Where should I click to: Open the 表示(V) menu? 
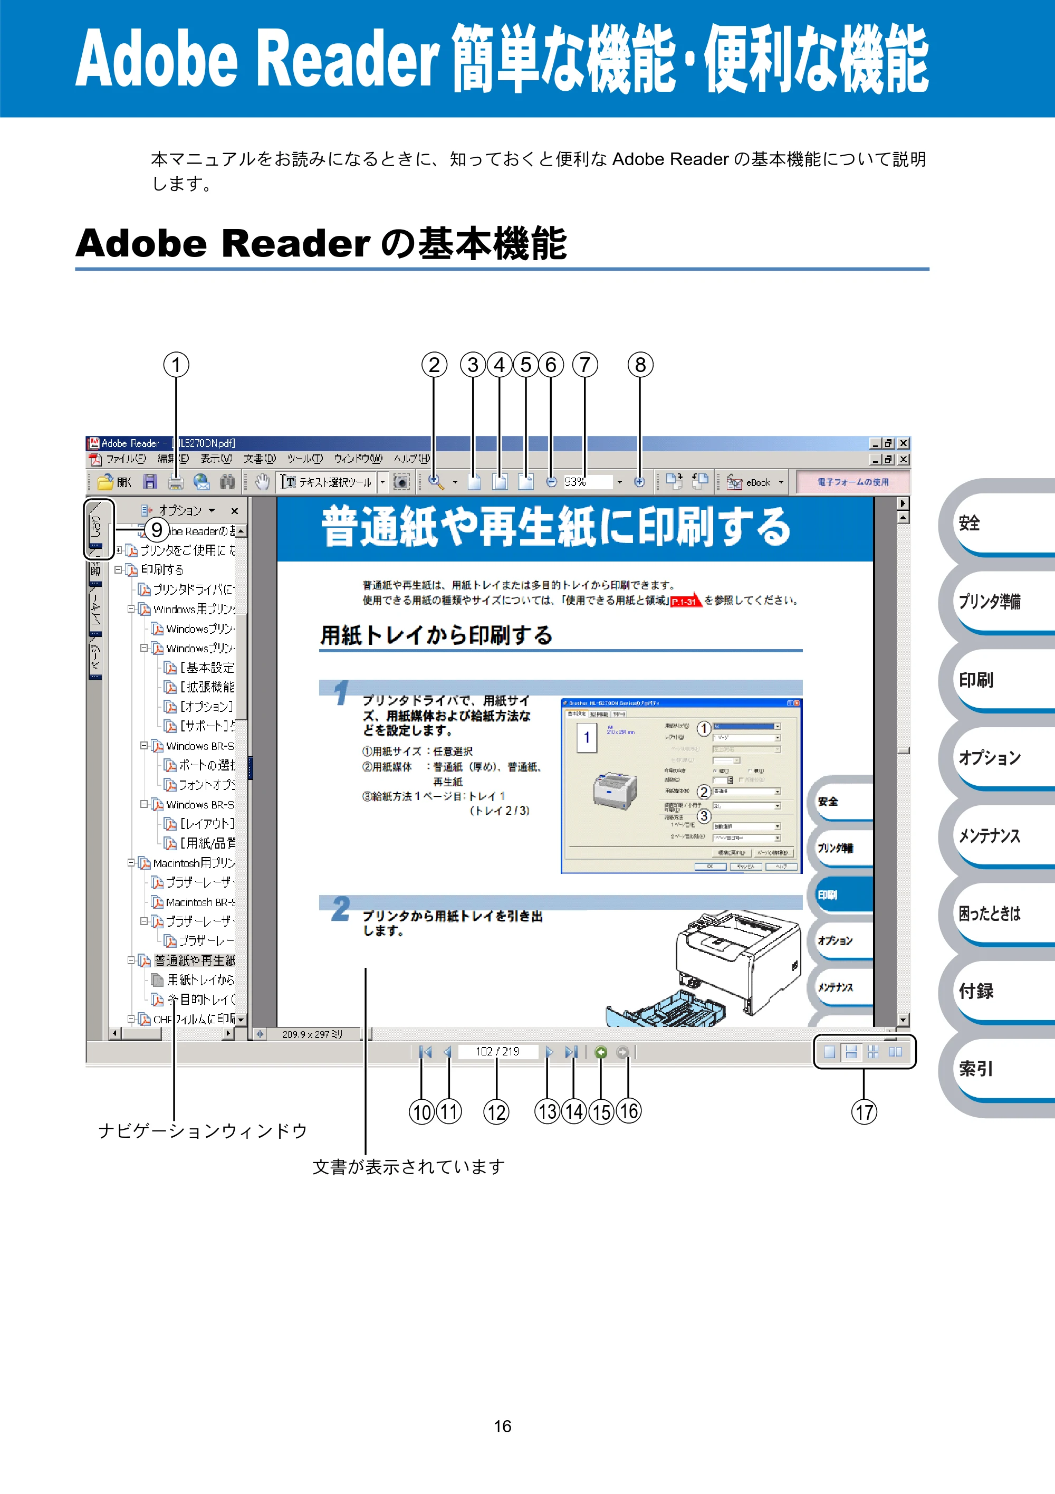[216, 459]
